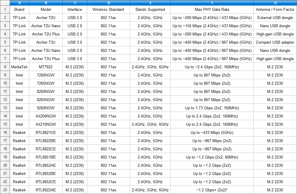Select the 'Archer T3U Plus' cell

click(46, 59)
